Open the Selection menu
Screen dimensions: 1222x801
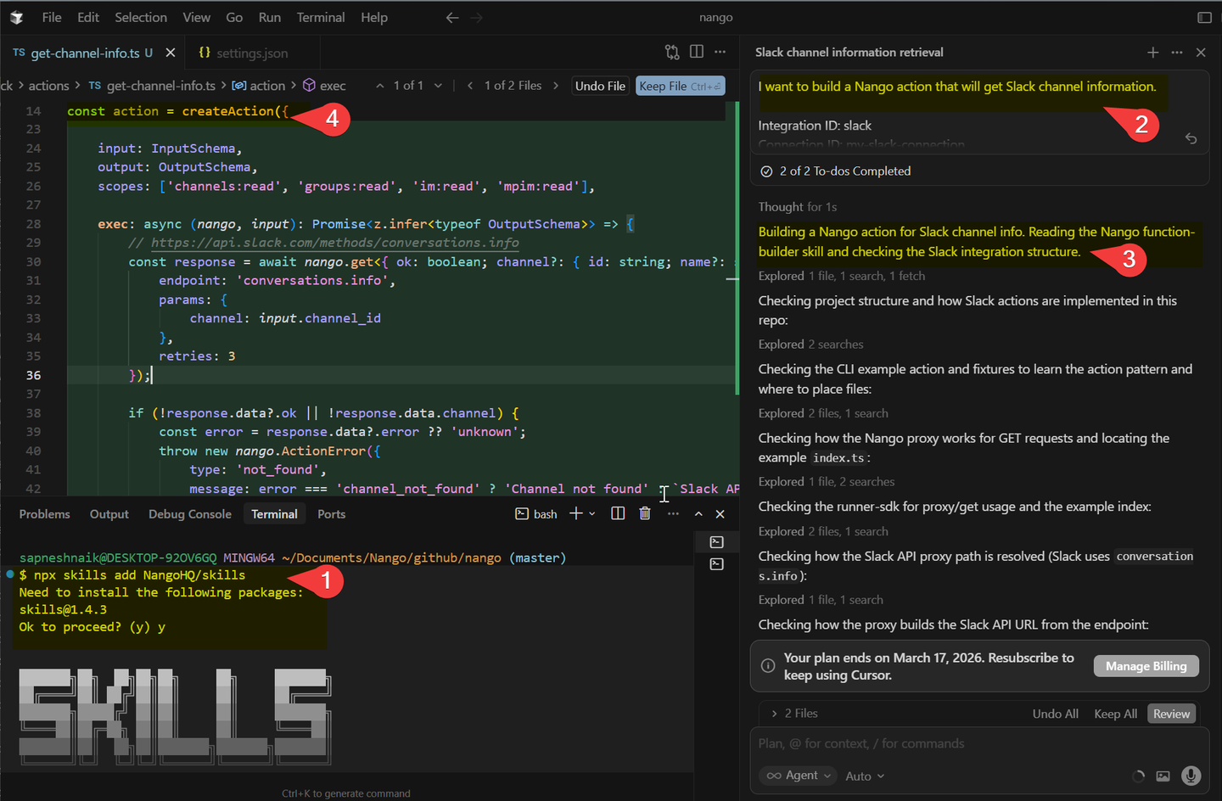coord(141,17)
